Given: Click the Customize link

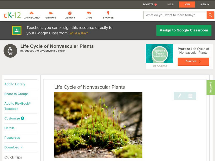Looking at the screenshot, I should click(x=12, y=118).
